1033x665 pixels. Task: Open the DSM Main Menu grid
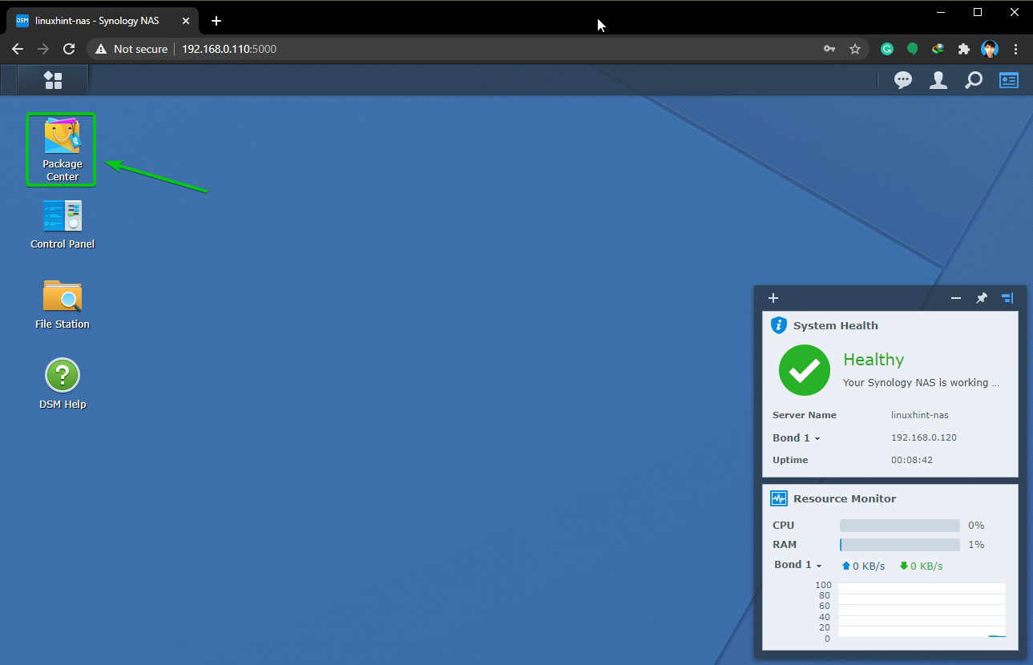(53, 80)
